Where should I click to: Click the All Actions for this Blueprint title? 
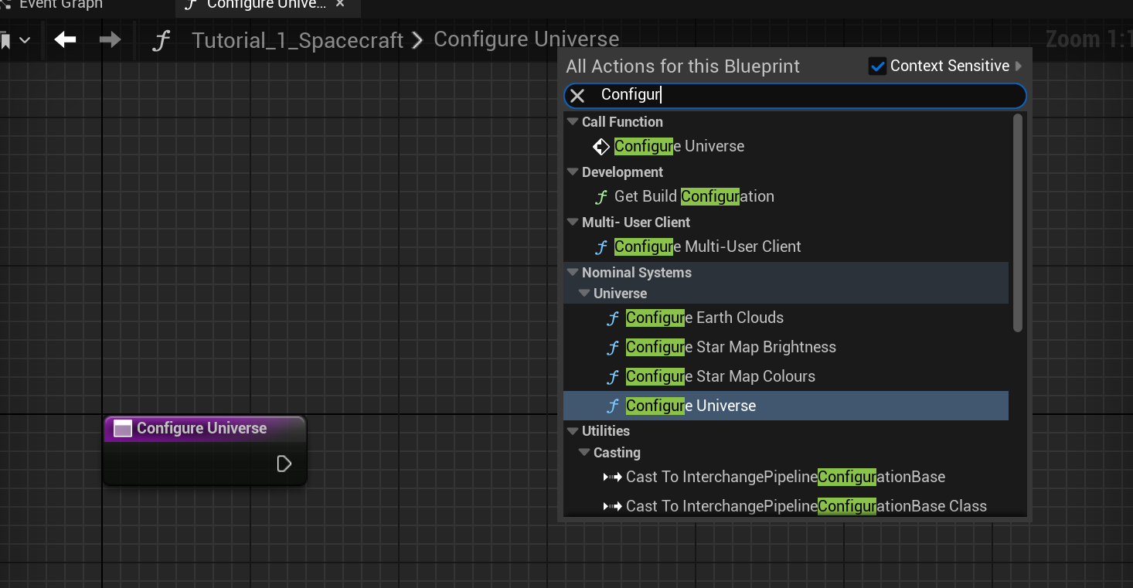pos(682,66)
